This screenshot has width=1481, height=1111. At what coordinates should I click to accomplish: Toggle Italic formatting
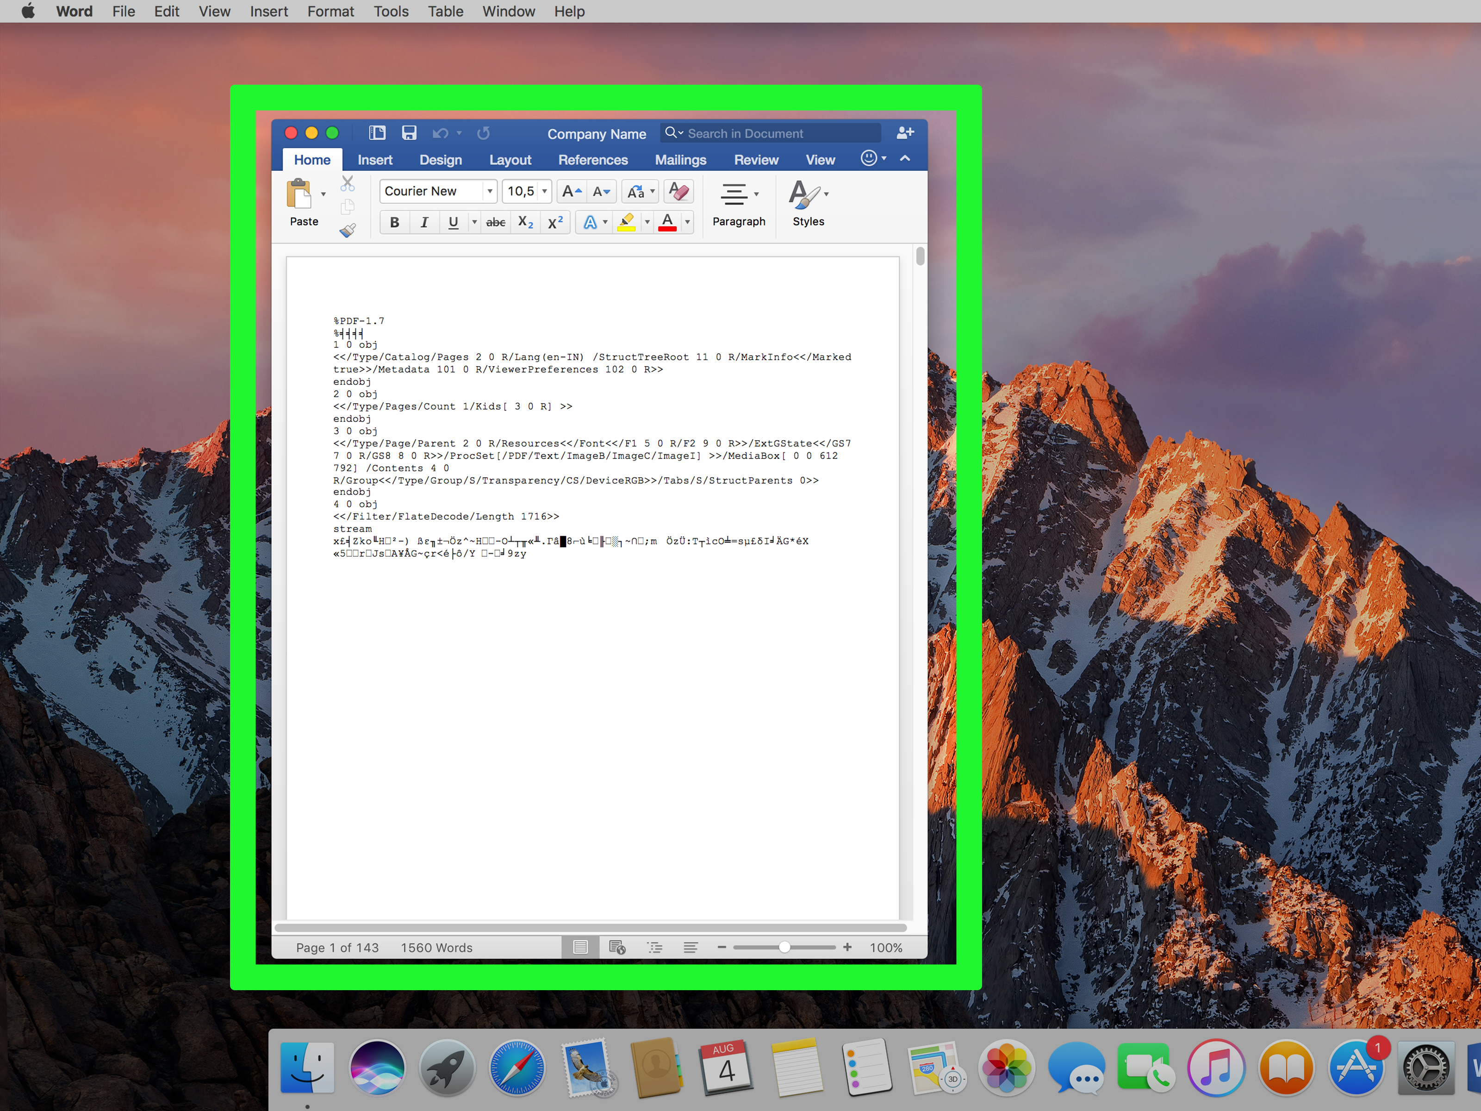point(424,222)
